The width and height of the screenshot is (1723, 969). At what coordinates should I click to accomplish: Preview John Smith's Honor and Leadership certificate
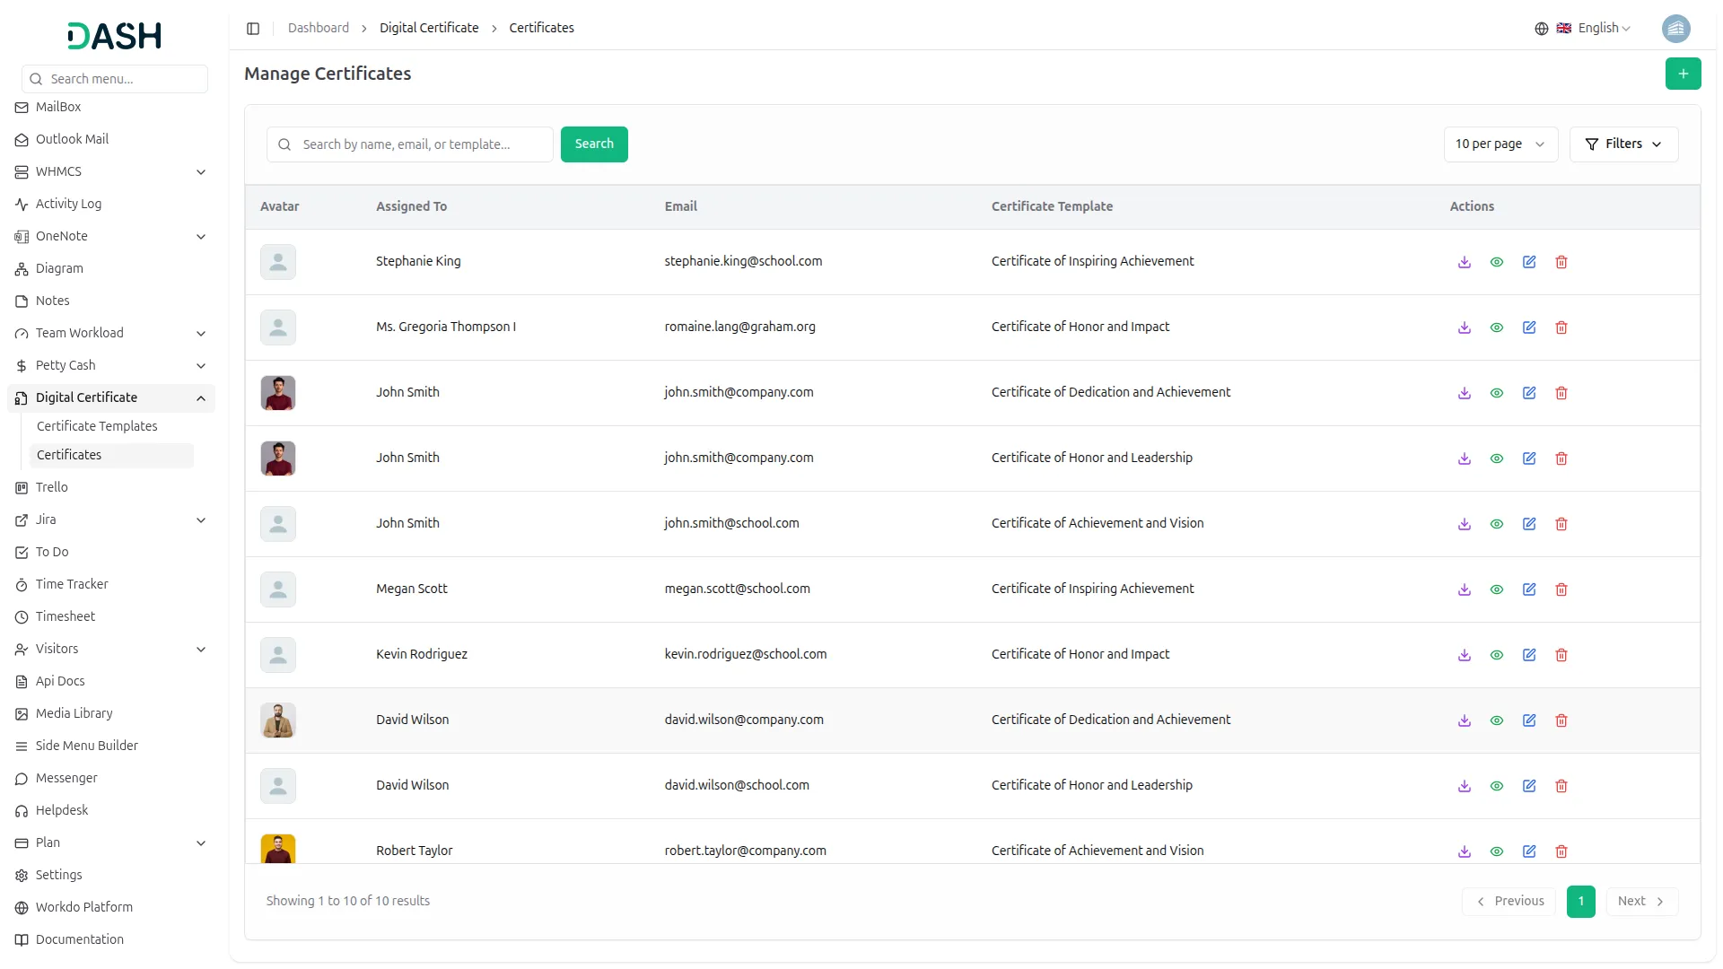[x=1497, y=458]
